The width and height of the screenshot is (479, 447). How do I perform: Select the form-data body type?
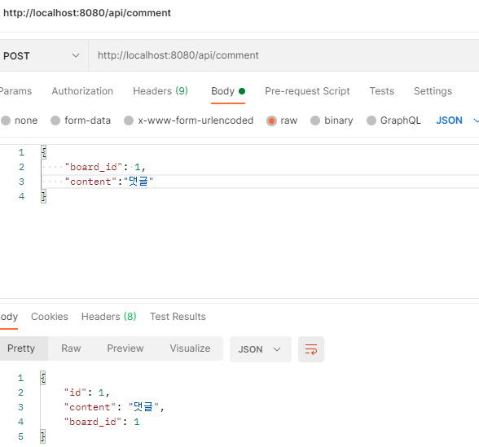81,121
